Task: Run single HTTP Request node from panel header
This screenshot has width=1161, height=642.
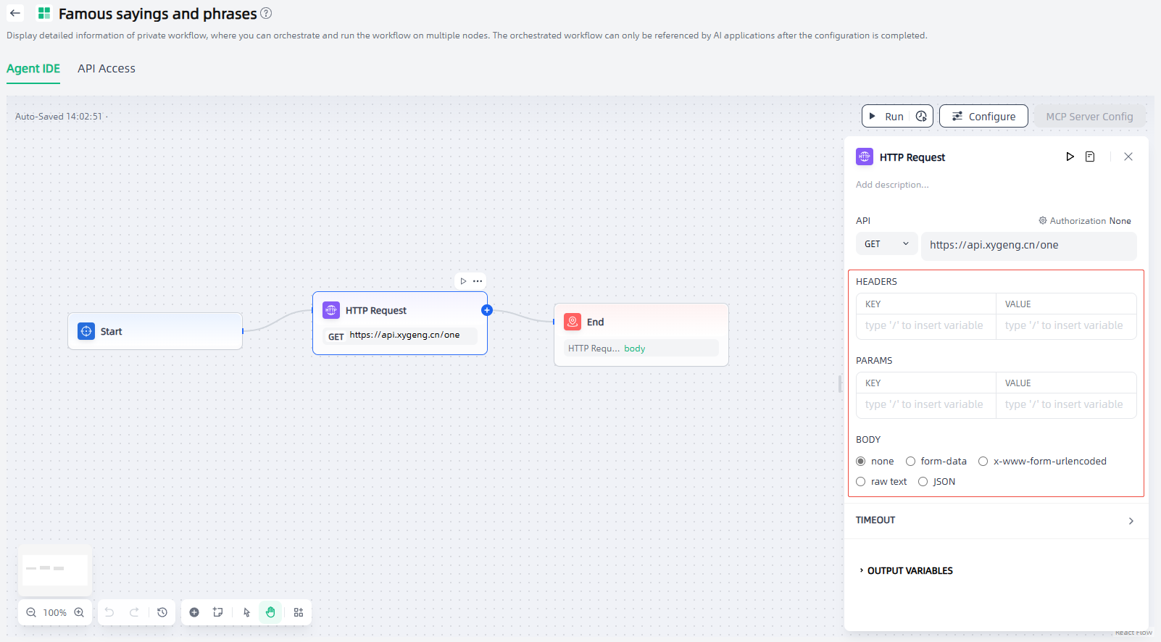Action: click(x=1070, y=157)
